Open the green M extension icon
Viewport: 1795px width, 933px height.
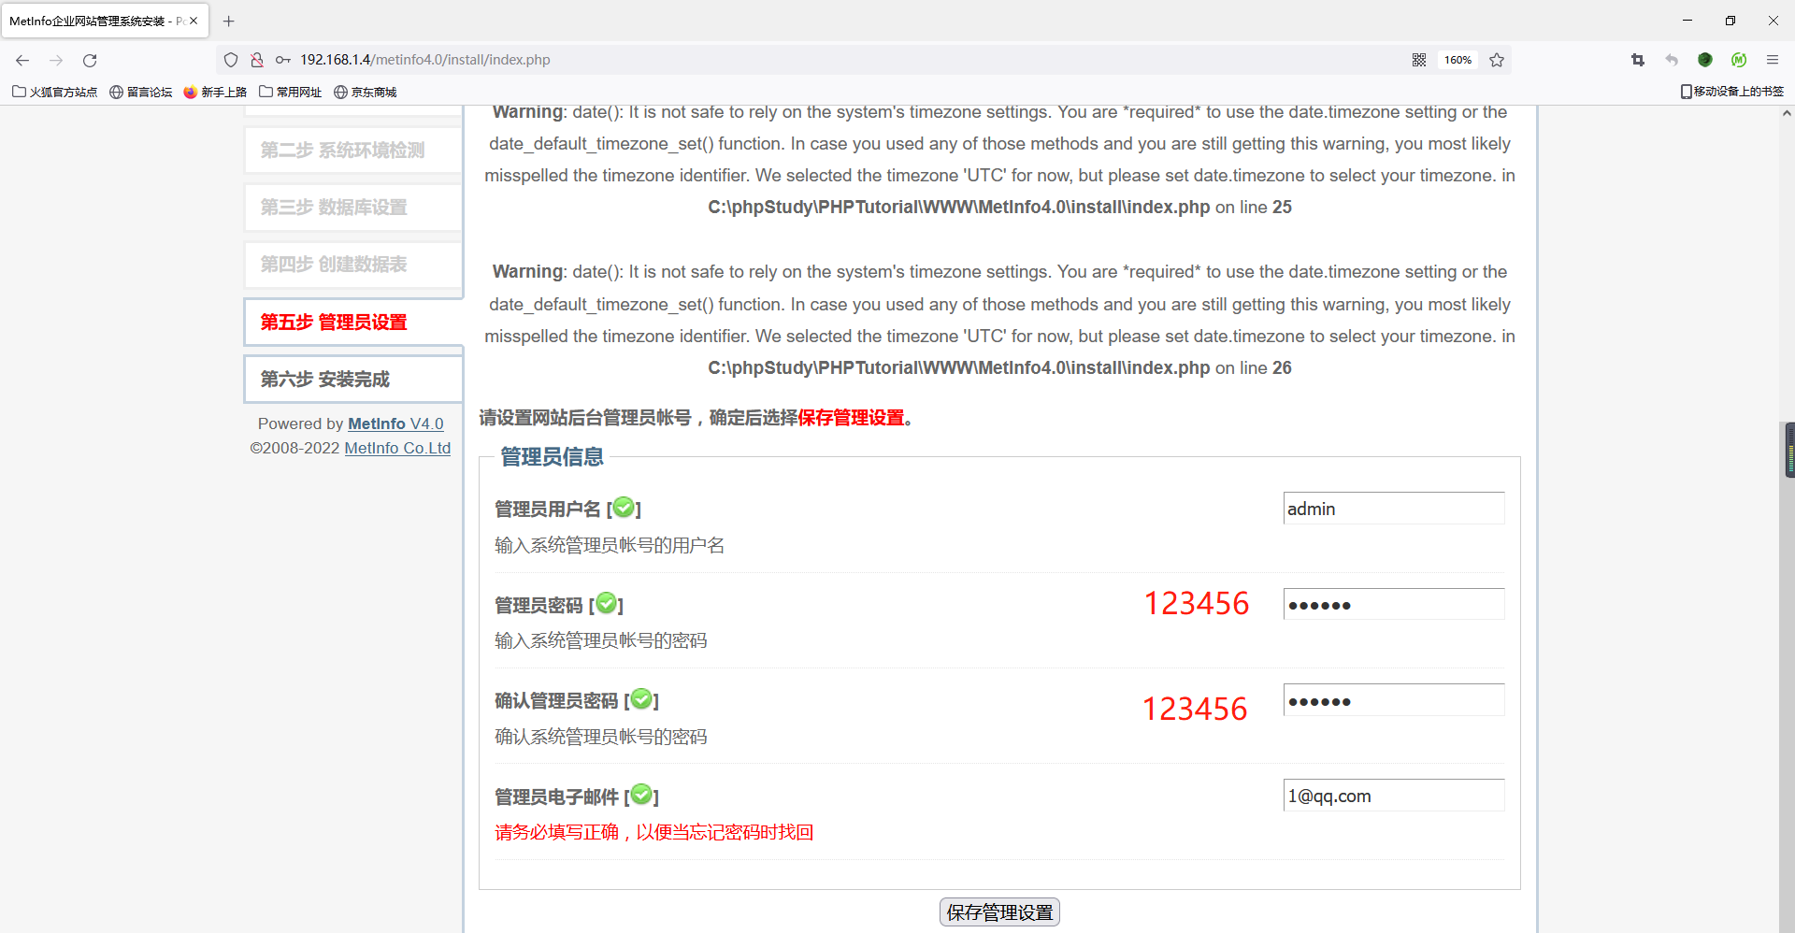click(1739, 60)
